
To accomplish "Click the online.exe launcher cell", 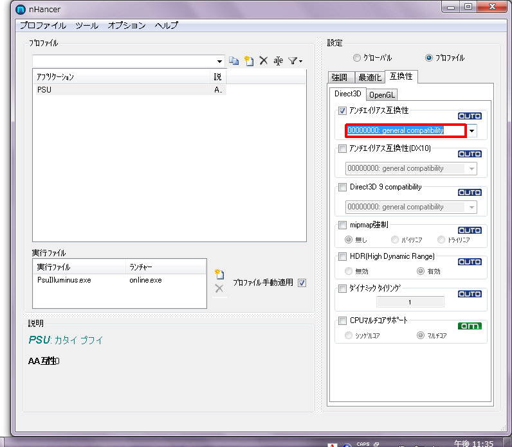I will point(145,280).
